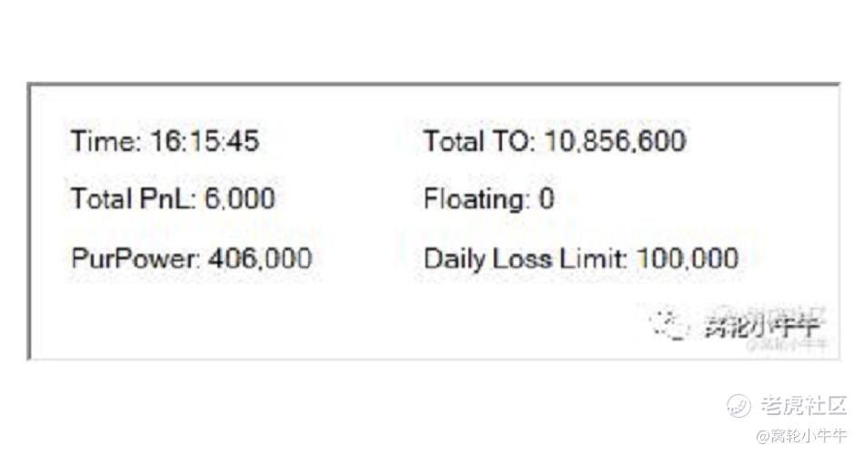Click the left border of the stats panel
Image resolution: width=864 pixels, height=456 pixels.
(x=29, y=218)
